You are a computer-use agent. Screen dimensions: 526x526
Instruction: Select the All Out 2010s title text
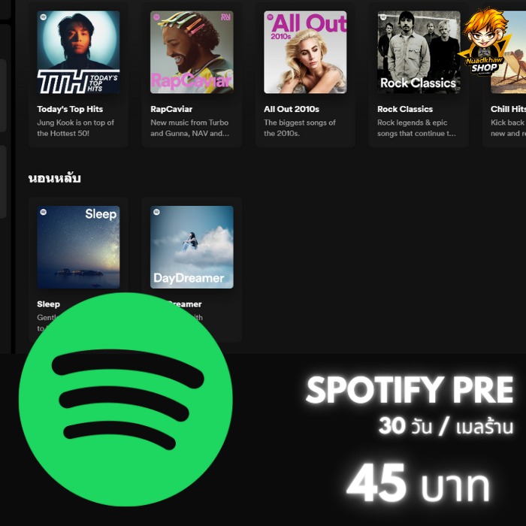(x=292, y=109)
